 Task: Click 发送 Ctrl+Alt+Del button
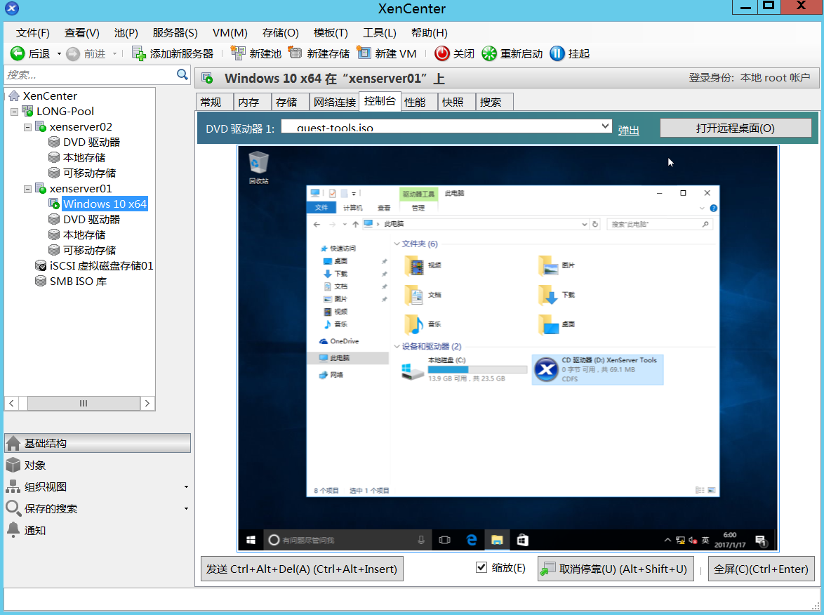(x=303, y=569)
